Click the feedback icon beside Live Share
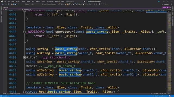The height and width of the screenshot is (97, 174). 172,4
